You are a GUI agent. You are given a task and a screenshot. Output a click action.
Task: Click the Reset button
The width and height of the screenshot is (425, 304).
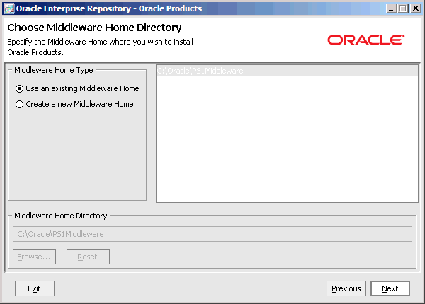(88, 257)
